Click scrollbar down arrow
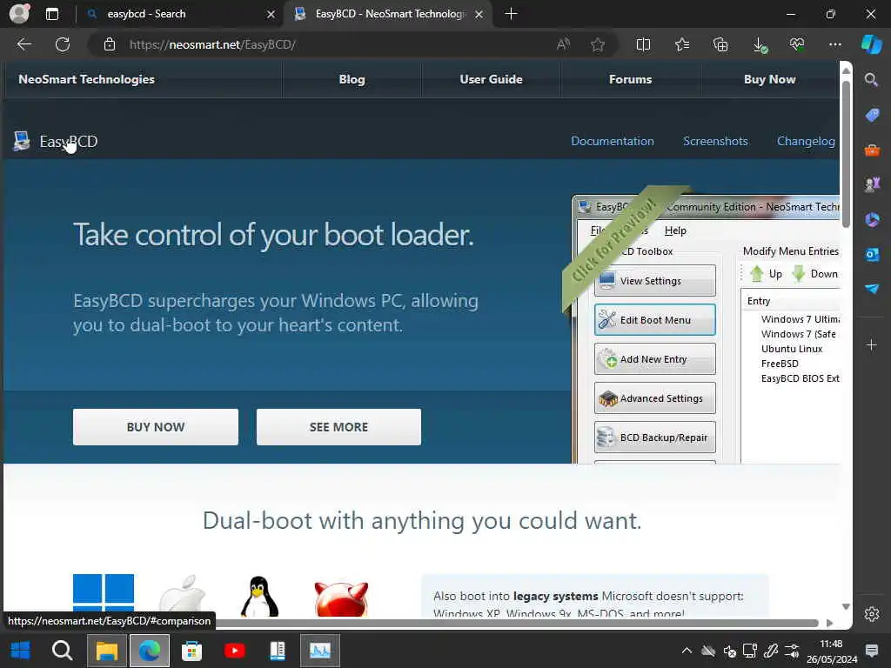891x668 pixels. tap(846, 606)
